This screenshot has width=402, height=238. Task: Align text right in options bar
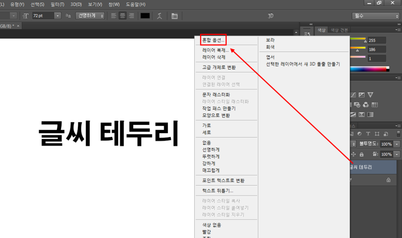[x=132, y=16]
